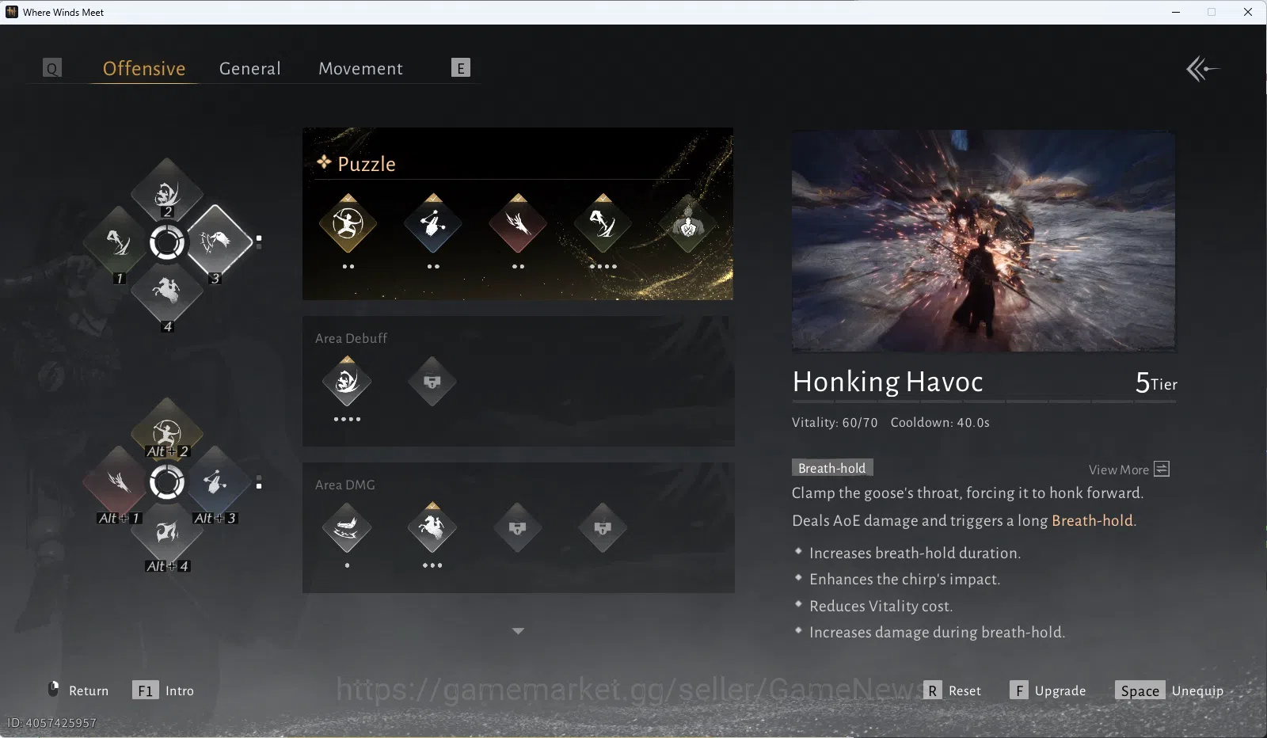Click the highlighted skill slot 3
1267x738 pixels.
tap(219, 241)
